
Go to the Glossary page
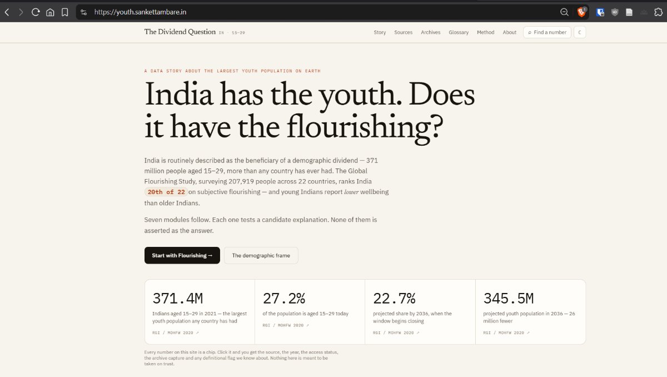click(459, 32)
